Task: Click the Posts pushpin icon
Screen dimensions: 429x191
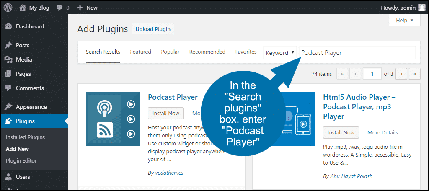Action: 9,45
